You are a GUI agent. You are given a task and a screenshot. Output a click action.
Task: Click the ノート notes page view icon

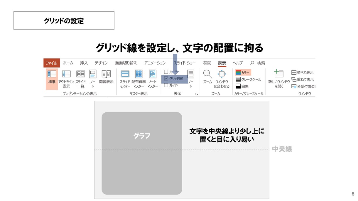point(92,79)
